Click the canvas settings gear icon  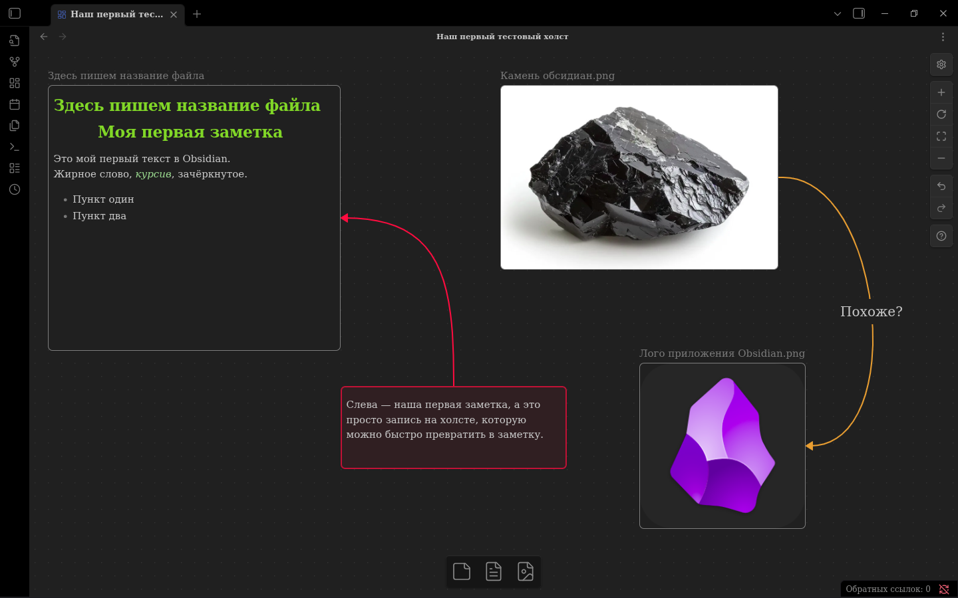[x=941, y=64]
